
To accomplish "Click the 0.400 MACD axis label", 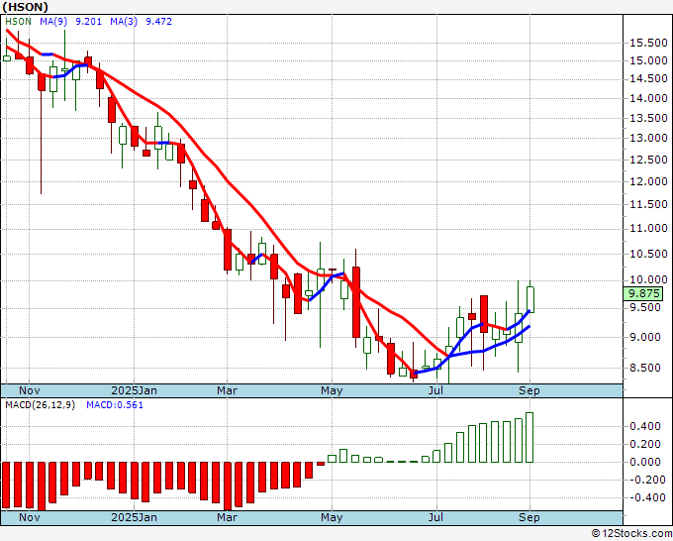I will point(645,427).
